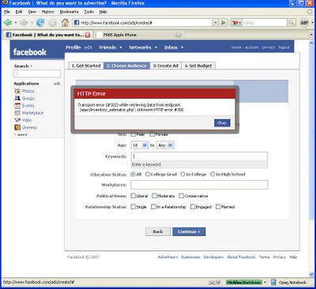Open the address bar history dropdown

(x=216, y=23)
